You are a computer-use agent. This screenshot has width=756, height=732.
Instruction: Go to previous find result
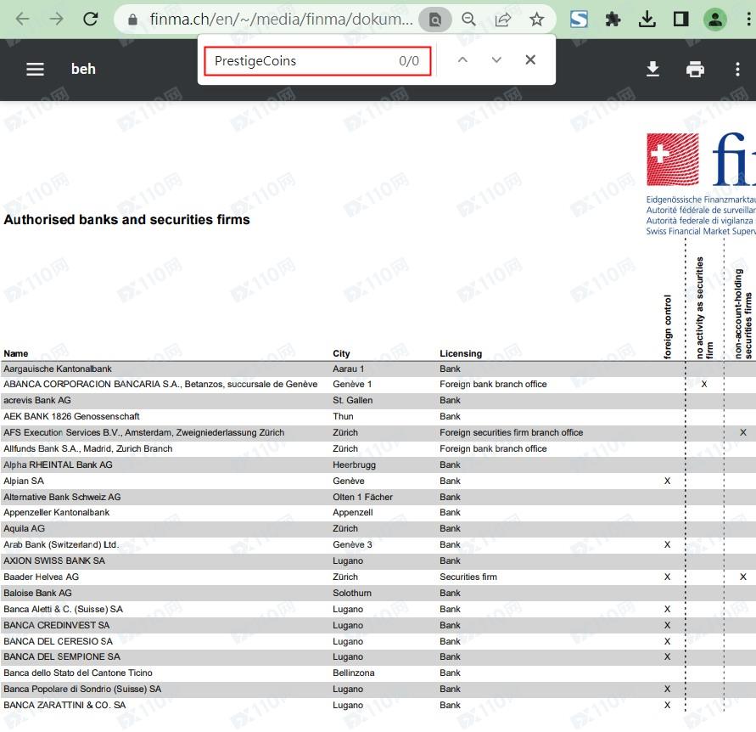pos(462,60)
